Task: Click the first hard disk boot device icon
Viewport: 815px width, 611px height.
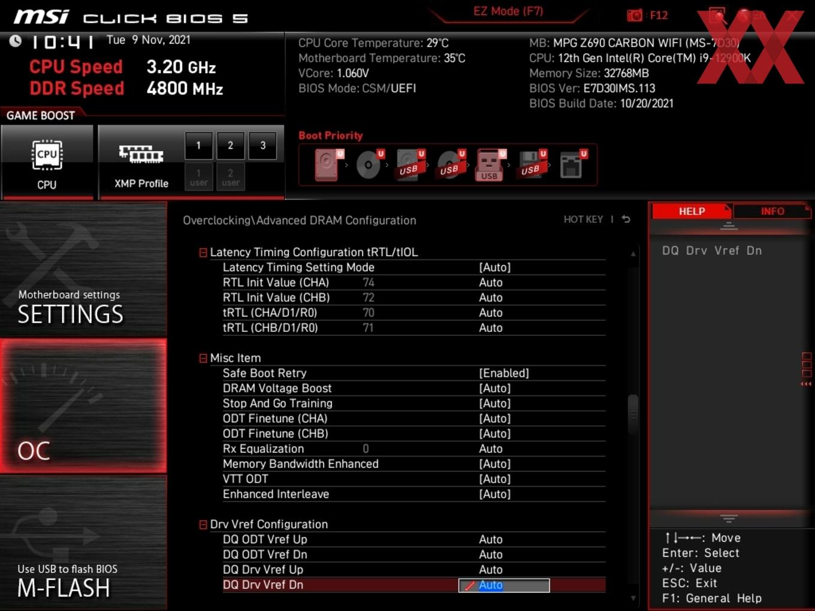Action: pyautogui.click(x=329, y=165)
